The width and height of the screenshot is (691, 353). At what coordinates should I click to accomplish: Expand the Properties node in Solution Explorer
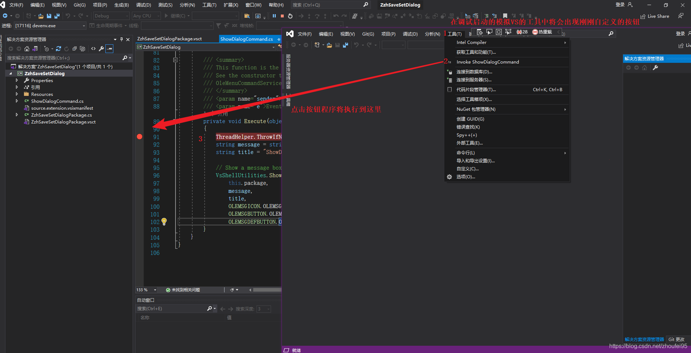point(17,80)
